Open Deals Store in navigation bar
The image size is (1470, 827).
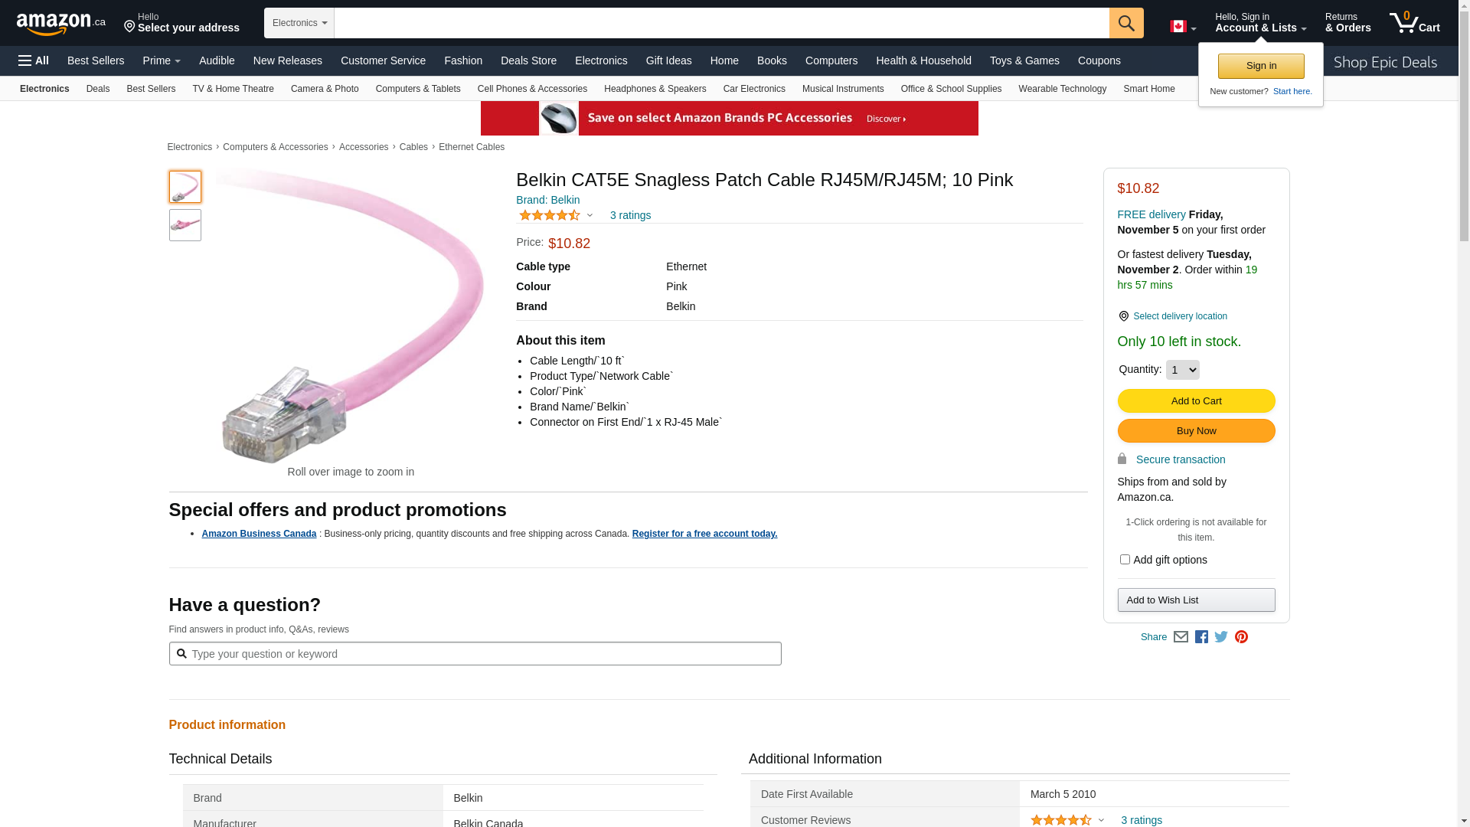(528, 60)
